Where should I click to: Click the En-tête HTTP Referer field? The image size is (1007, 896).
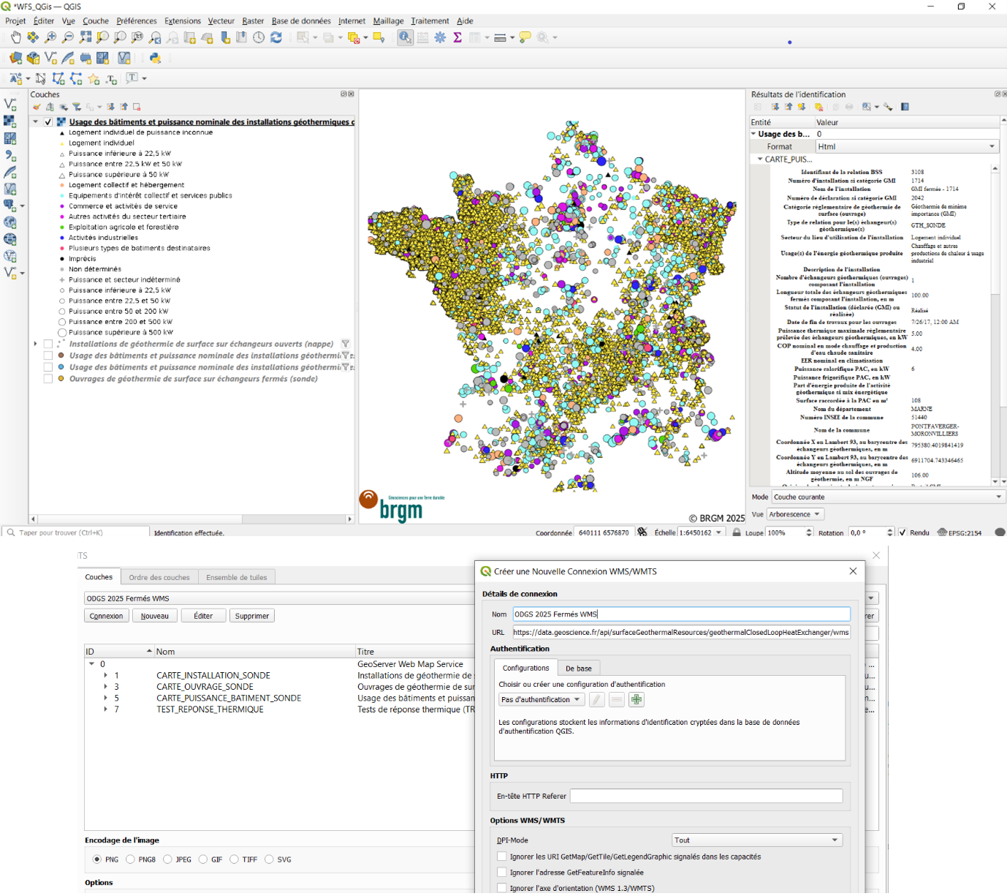[x=705, y=796]
